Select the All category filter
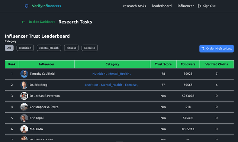This screenshot has height=142, width=238. (9, 48)
